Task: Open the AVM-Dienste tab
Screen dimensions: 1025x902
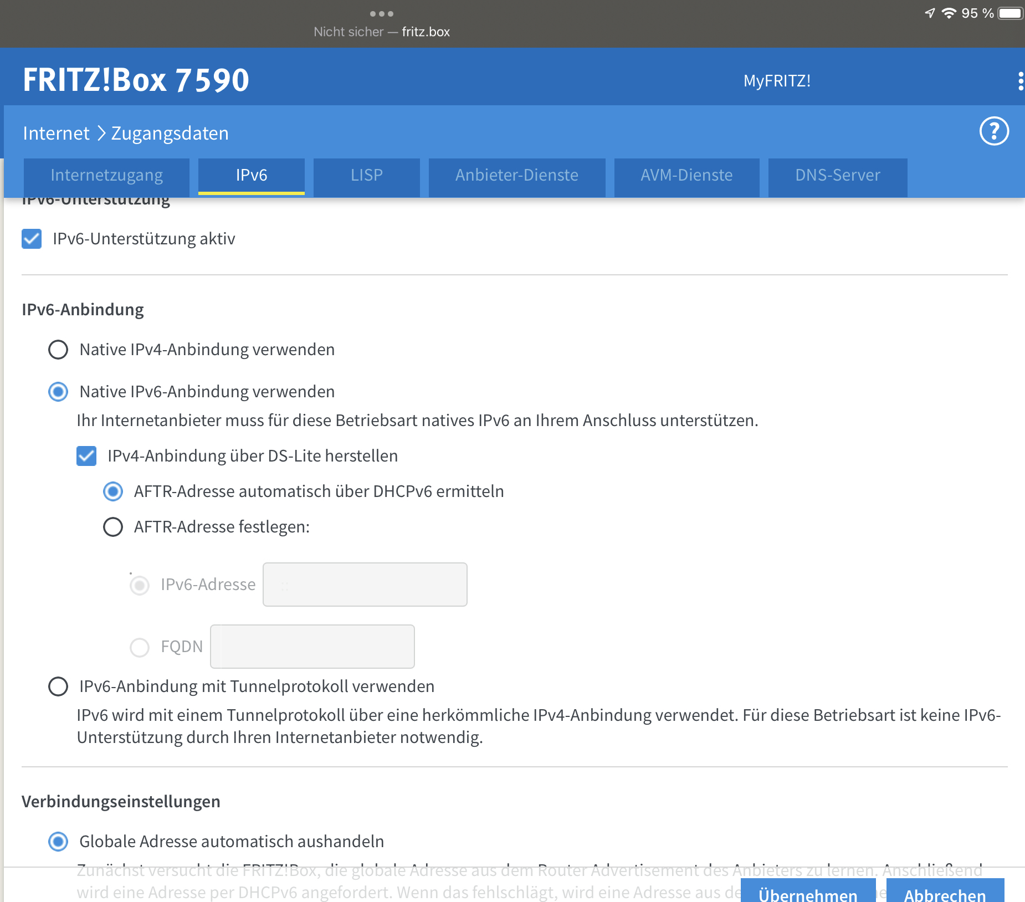Action: click(686, 177)
